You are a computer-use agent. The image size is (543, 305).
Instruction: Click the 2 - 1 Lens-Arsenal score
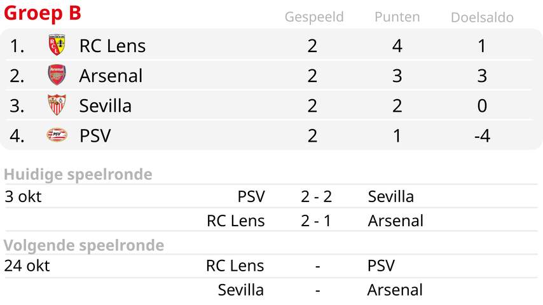(x=316, y=220)
